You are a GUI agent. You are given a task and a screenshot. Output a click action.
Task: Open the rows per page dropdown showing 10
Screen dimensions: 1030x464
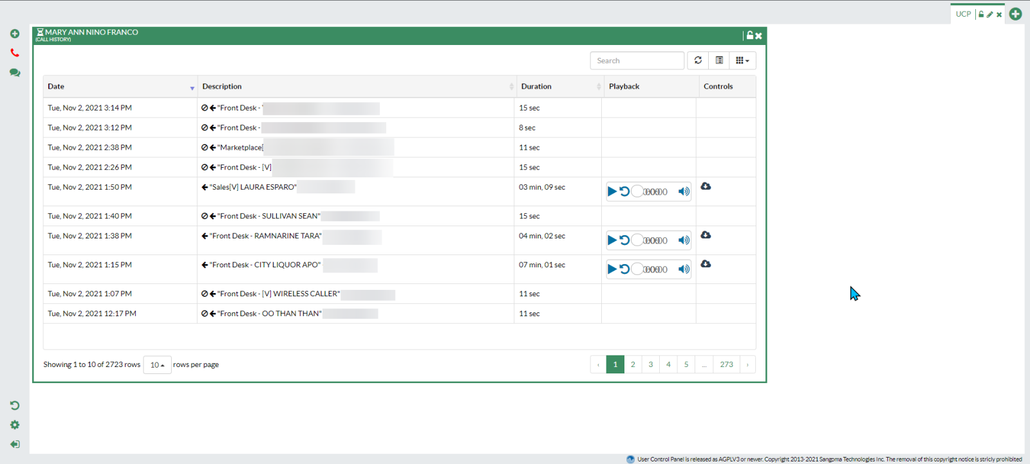157,365
